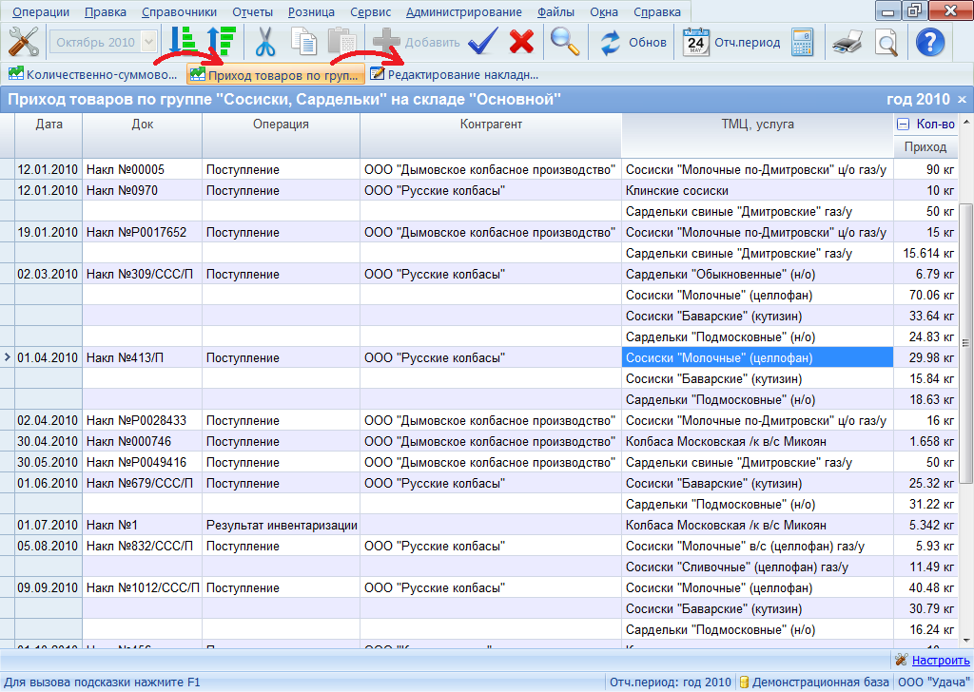Image resolution: width=974 pixels, height=692 pixels.
Task: Close the report panel with the × button
Action: pos(962,100)
